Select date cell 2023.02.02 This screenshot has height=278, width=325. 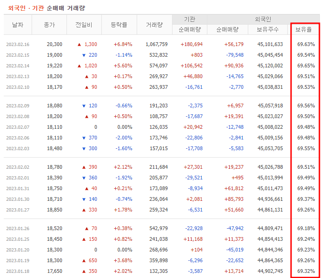(x=18, y=167)
